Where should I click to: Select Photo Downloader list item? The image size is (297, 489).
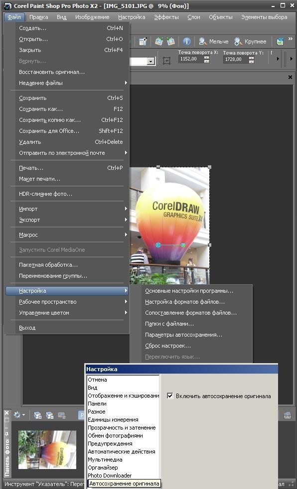click(x=123, y=476)
